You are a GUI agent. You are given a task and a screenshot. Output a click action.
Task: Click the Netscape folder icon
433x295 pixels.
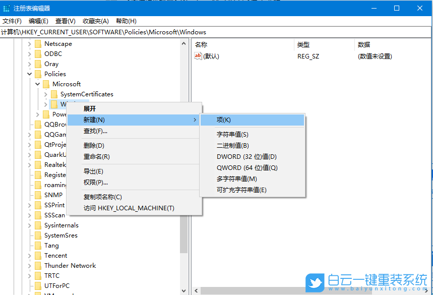(x=39, y=44)
